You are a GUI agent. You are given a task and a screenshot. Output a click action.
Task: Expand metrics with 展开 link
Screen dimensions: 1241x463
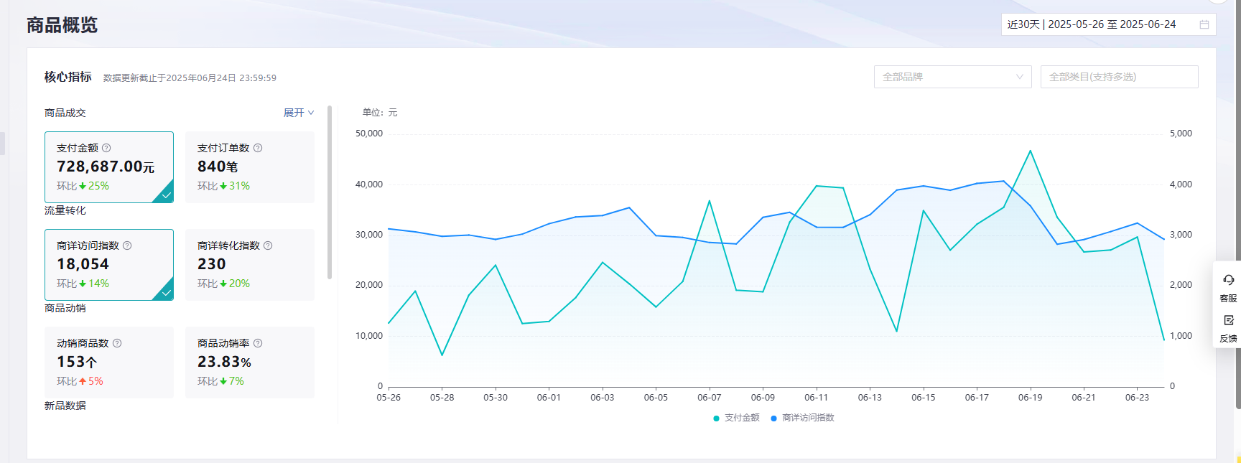coord(298,113)
